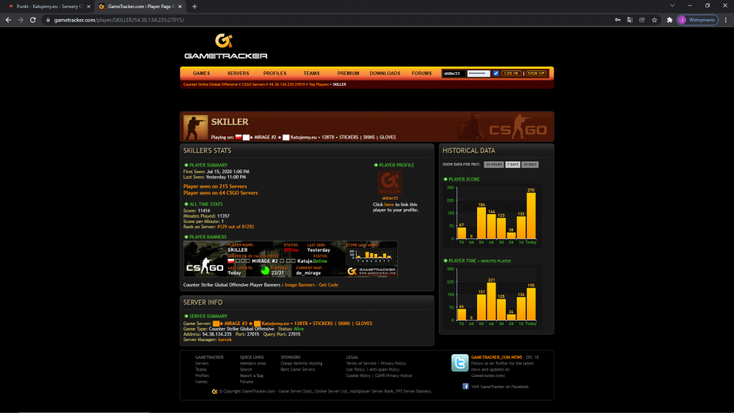Click the translate page icon
734x413 pixels.
click(630, 20)
